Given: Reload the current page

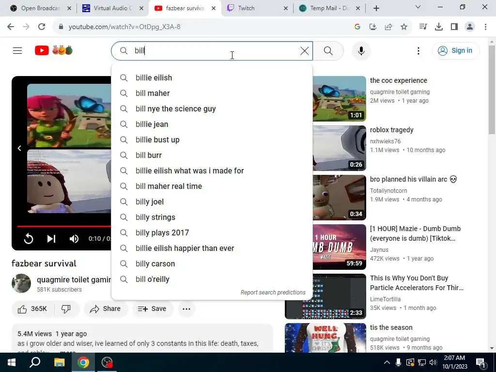Looking at the screenshot, I should click(42, 27).
